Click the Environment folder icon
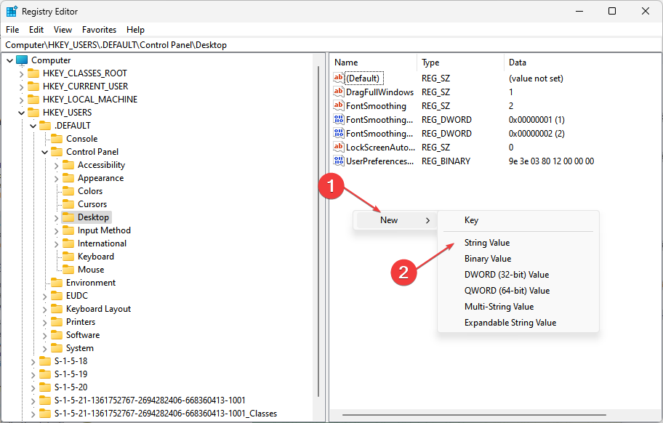The width and height of the screenshot is (663, 423). [x=57, y=283]
